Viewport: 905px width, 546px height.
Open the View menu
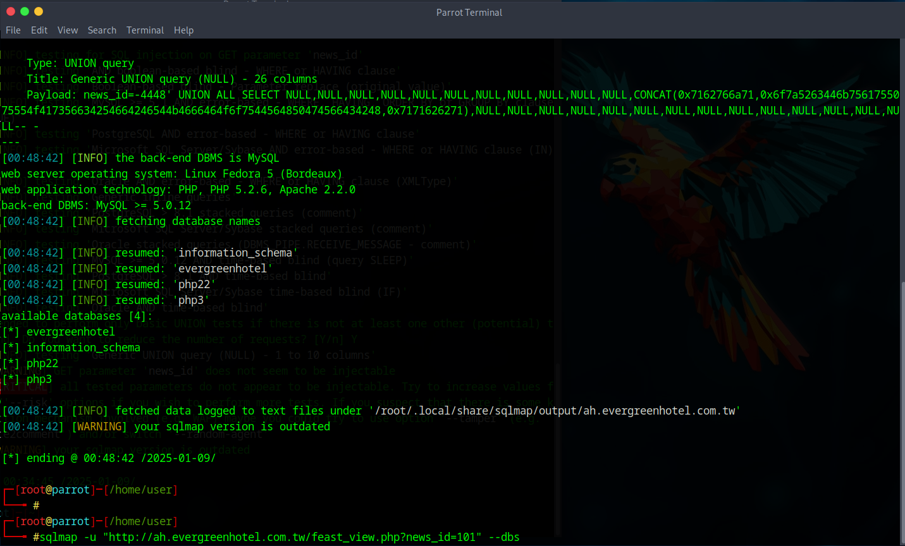(x=68, y=30)
